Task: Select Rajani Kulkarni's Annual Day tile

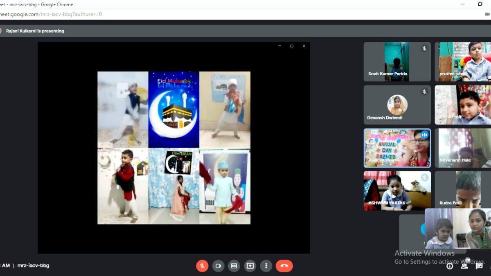Action: [397, 148]
